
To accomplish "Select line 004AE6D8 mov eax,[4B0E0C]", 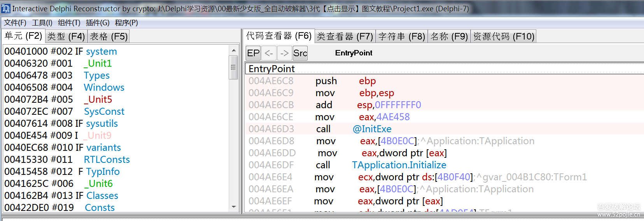I will click(444, 141).
